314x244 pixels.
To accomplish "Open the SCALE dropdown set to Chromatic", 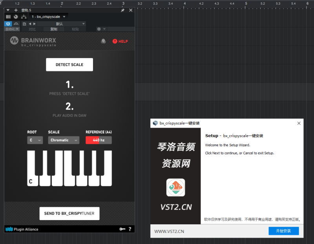I will pyautogui.click(x=64, y=139).
